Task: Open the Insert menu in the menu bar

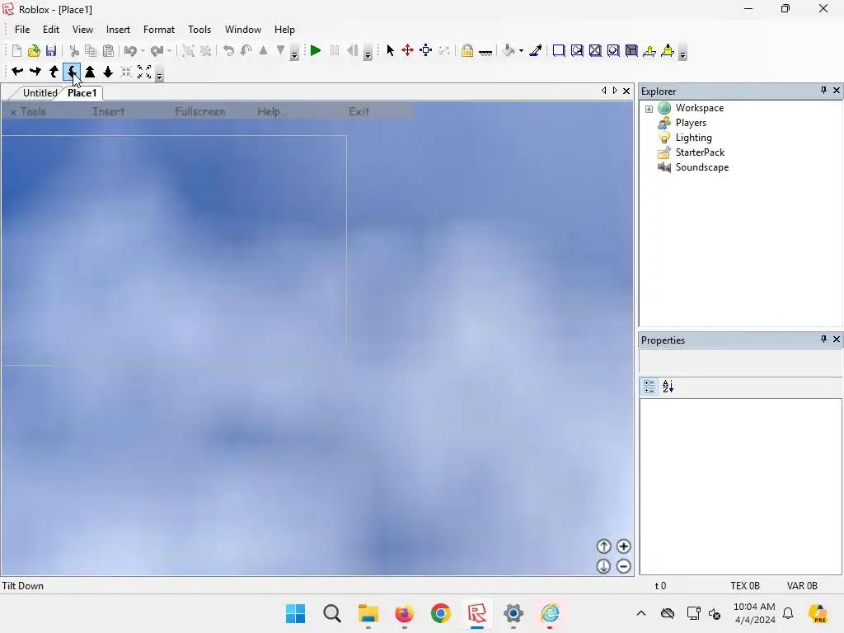Action: (x=118, y=30)
